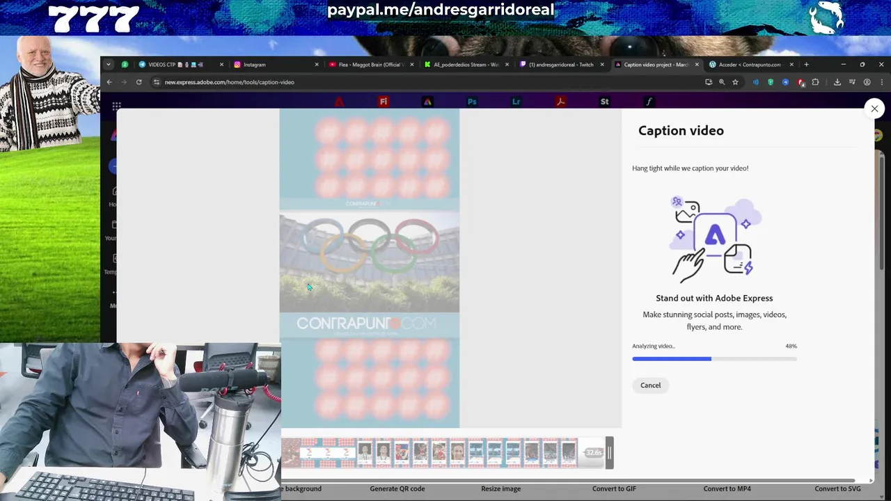This screenshot has width=891, height=501.
Task: Open the Photoshop Ps shortcut icon
Action: (x=472, y=102)
